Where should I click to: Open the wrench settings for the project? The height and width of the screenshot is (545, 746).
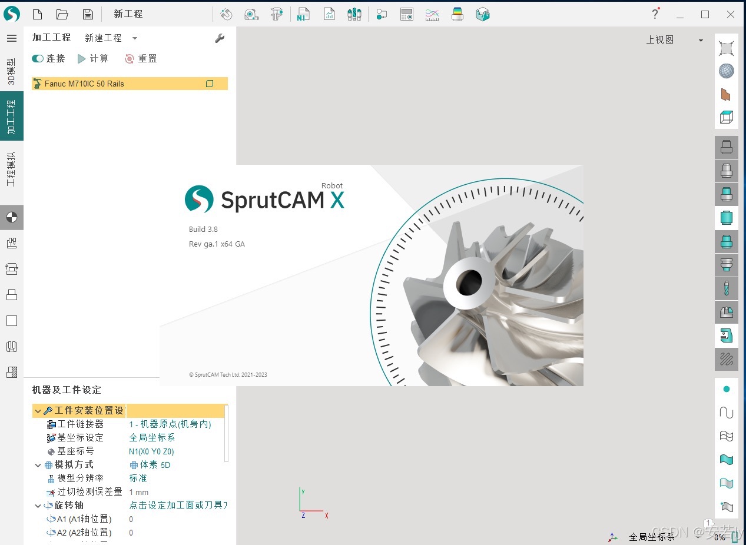(220, 38)
